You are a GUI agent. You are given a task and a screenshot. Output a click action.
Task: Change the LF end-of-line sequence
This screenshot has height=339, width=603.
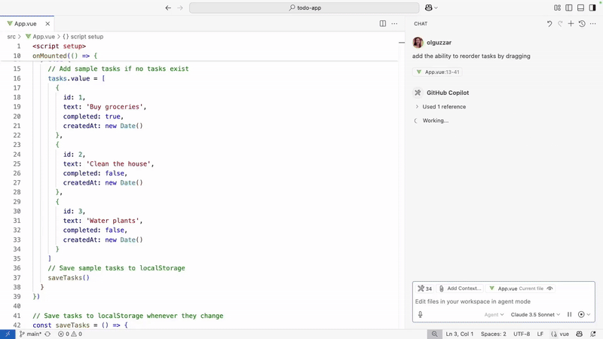(540, 334)
